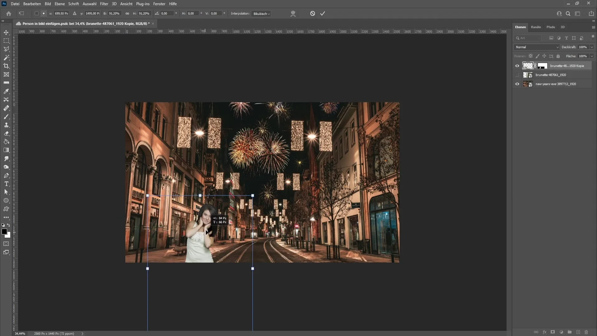Image resolution: width=597 pixels, height=336 pixels.
Task: Toggle visibility of new-years-eve-397713_1920 layer
Action: (x=517, y=84)
